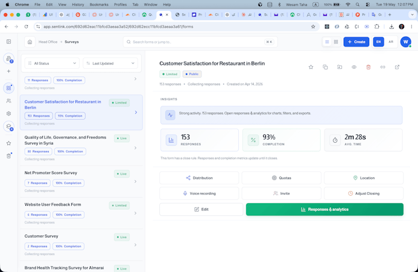Switch to grid view layout
Viewport: 418px width, 272px height.
click(336, 42)
